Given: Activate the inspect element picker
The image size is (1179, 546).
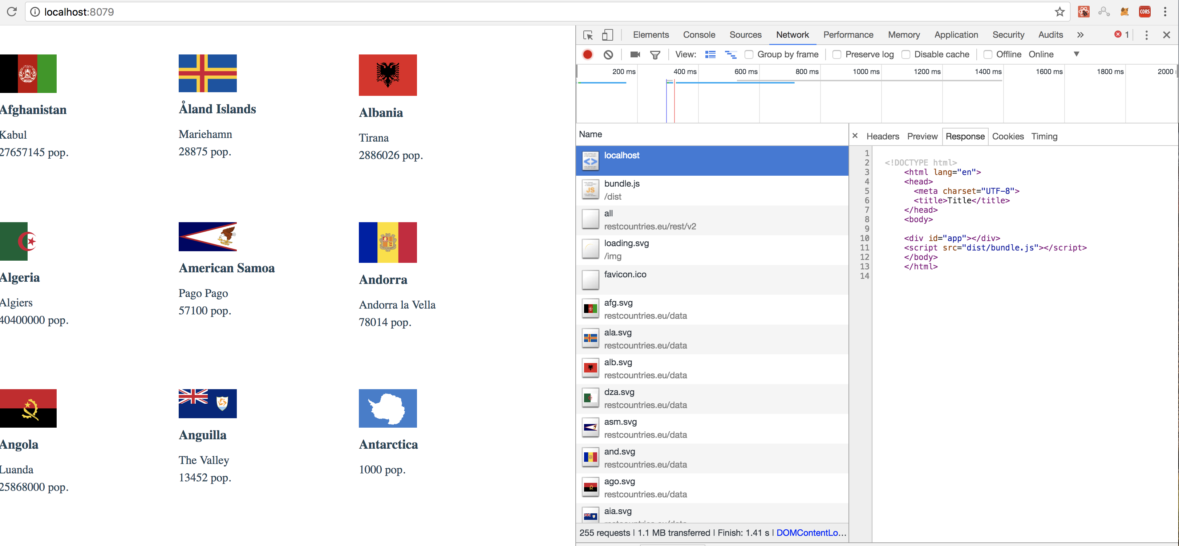Looking at the screenshot, I should pos(588,35).
